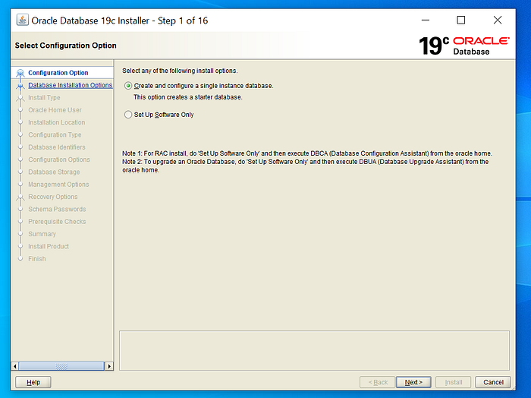Click the Database Storage step
This screenshot has height=398, width=531.
(54, 172)
